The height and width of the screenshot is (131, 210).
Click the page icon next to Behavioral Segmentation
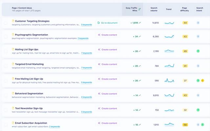pos(13,93)
